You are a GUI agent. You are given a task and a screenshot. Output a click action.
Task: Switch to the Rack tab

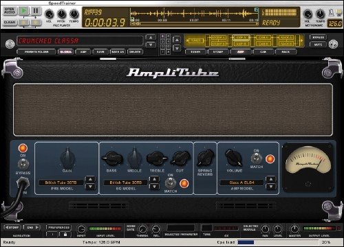coord(286,52)
